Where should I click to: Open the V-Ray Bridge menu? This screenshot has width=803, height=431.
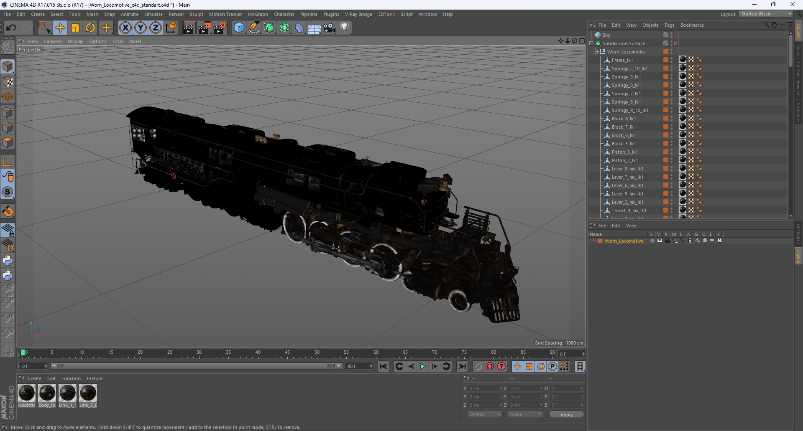(x=358, y=14)
